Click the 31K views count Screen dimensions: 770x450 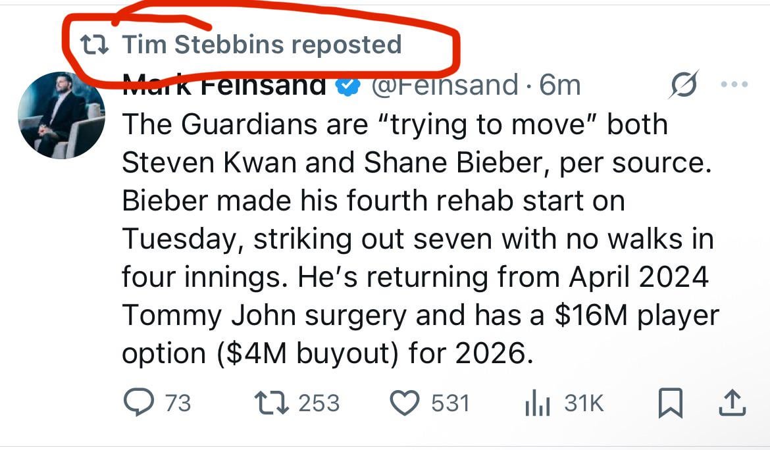pos(584,403)
